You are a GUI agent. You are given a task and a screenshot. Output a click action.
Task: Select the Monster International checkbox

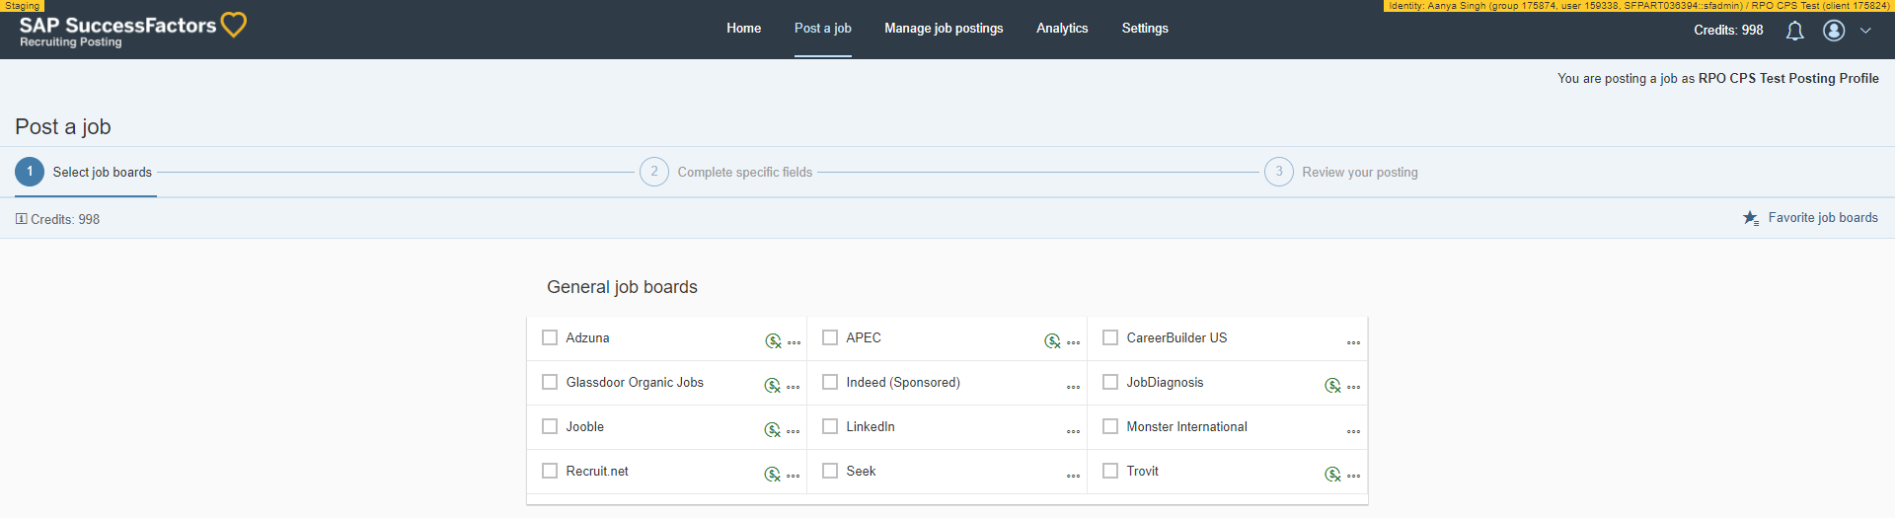(1110, 426)
